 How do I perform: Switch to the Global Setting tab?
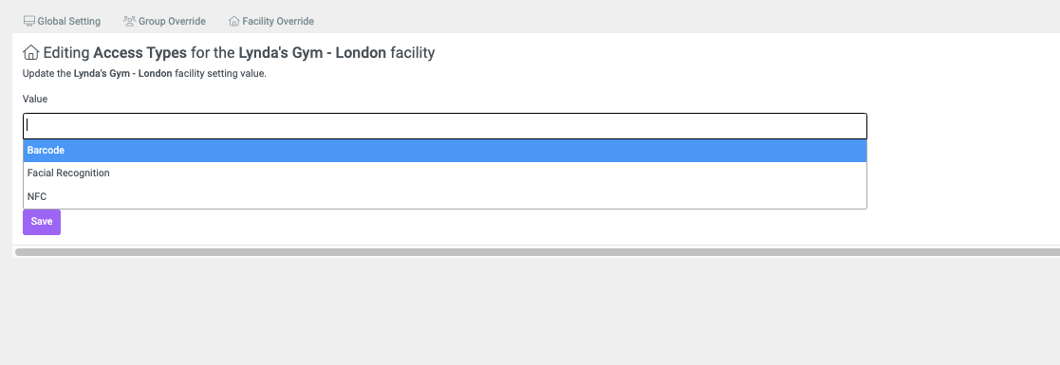click(62, 21)
